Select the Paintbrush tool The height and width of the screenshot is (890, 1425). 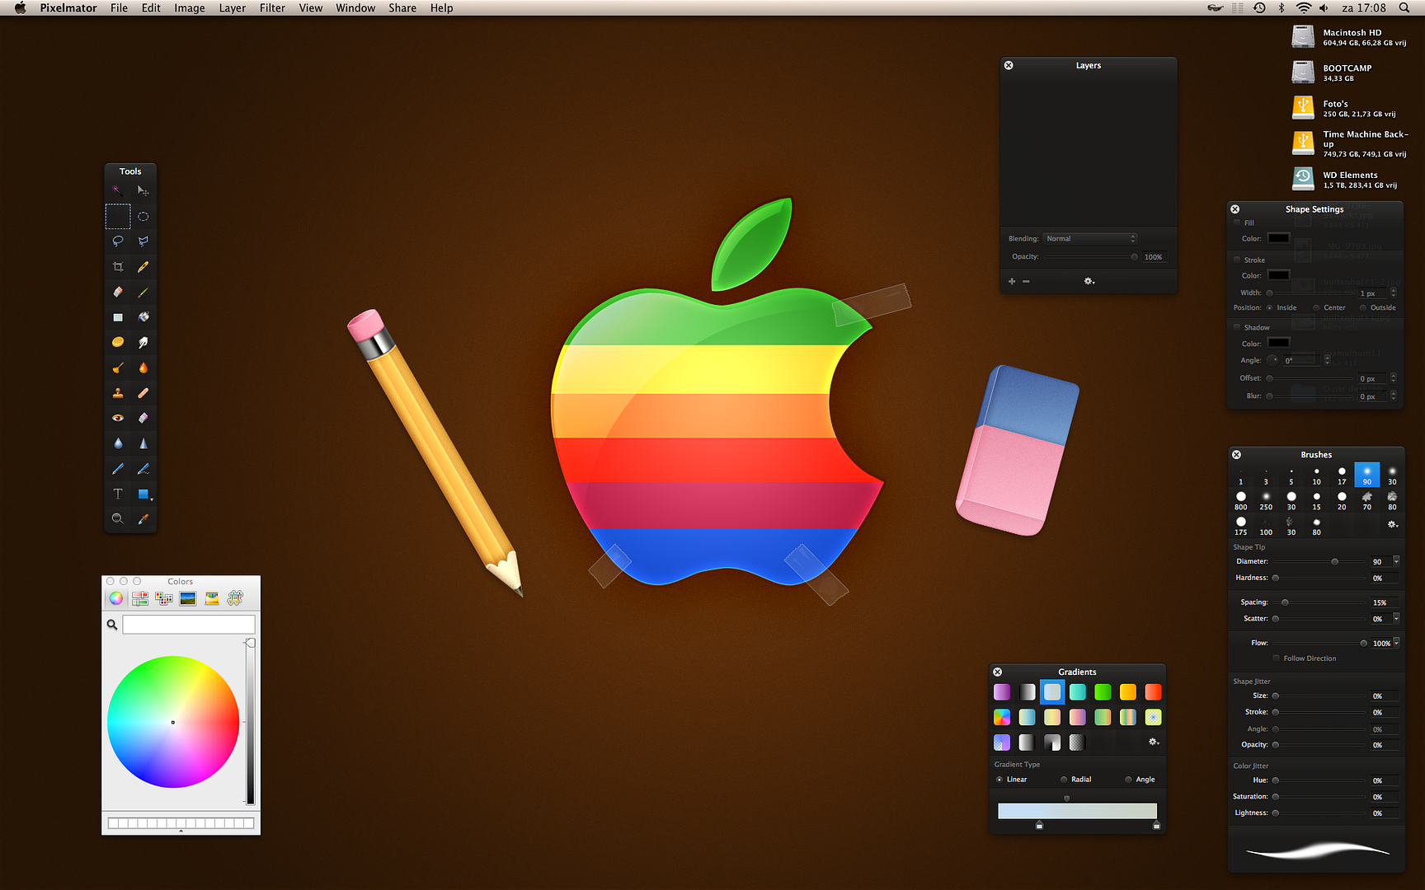pos(143,292)
